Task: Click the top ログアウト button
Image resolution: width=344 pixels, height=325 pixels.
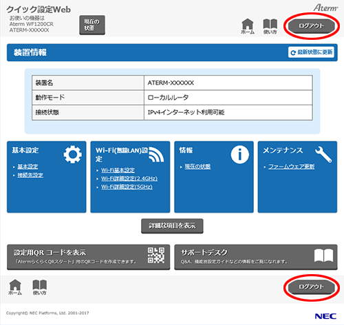Action: pos(311,25)
